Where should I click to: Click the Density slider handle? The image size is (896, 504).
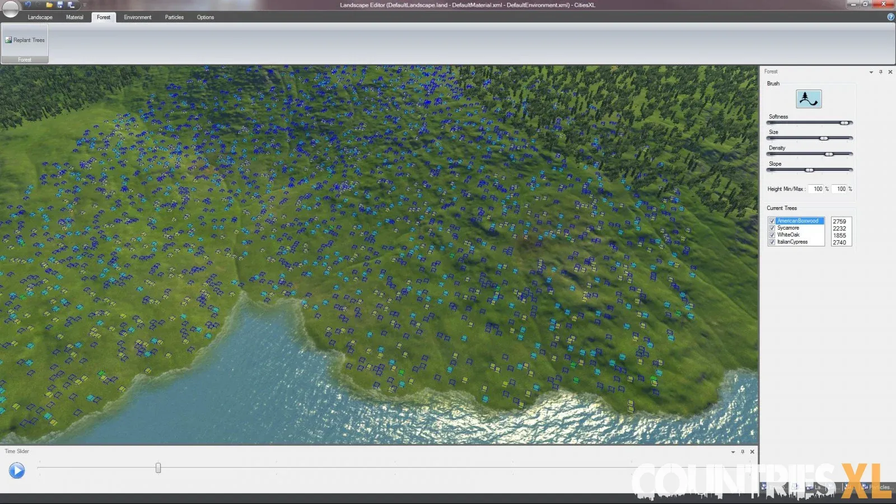[829, 154]
